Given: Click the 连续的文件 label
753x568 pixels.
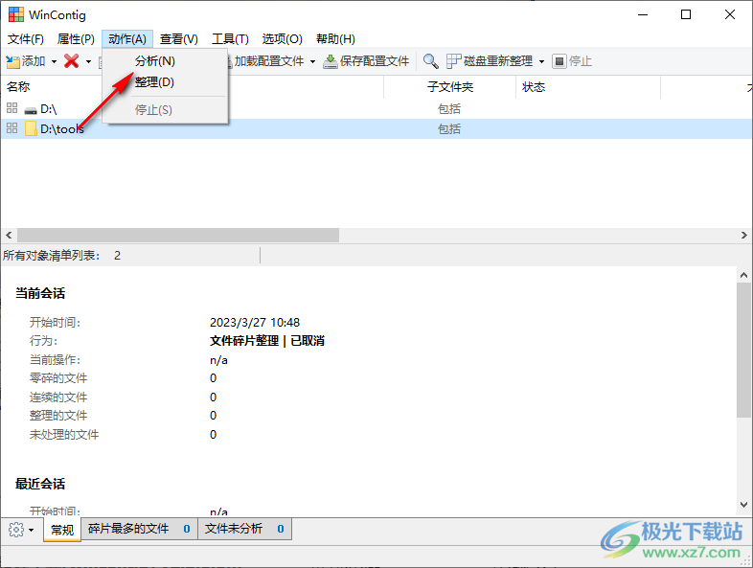Looking at the screenshot, I should point(58,398).
